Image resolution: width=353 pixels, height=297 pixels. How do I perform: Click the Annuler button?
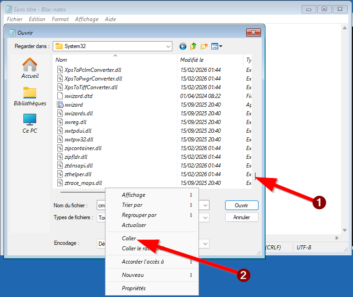coord(242,217)
